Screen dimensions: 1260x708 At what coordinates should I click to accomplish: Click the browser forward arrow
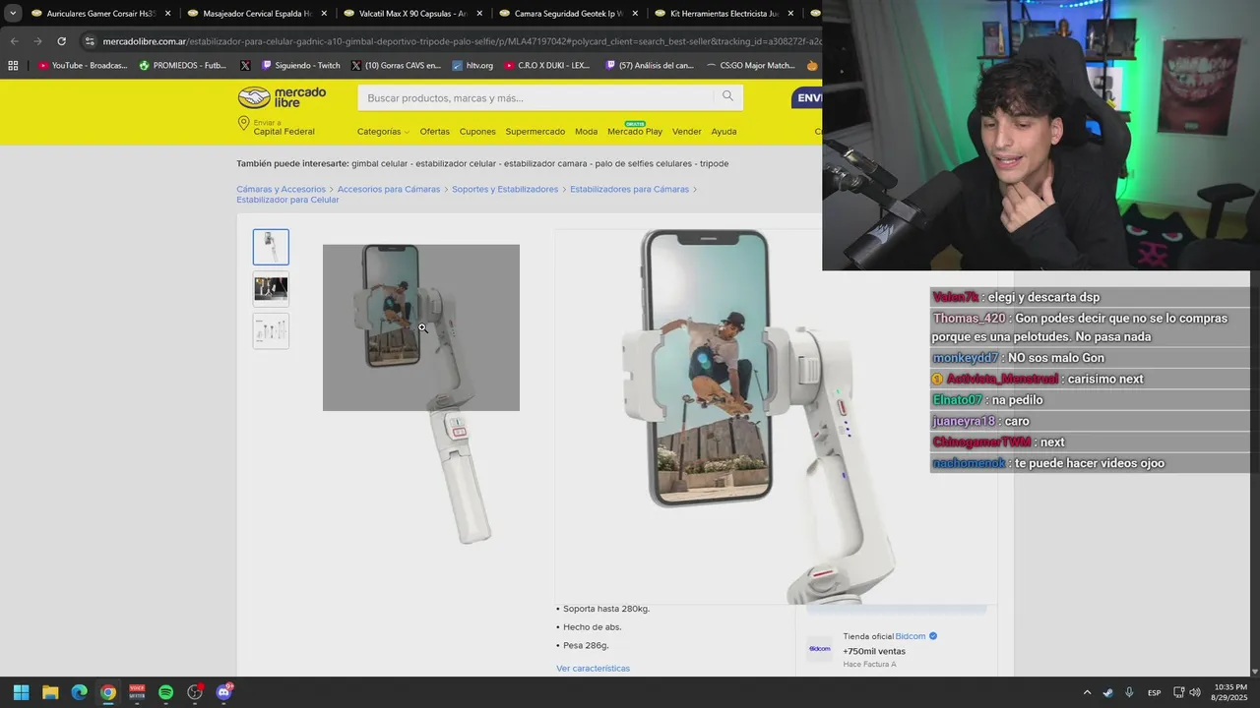point(37,41)
